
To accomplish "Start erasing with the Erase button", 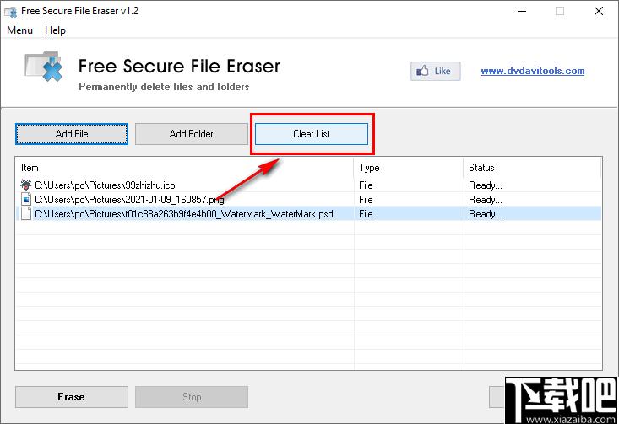I will pos(72,397).
